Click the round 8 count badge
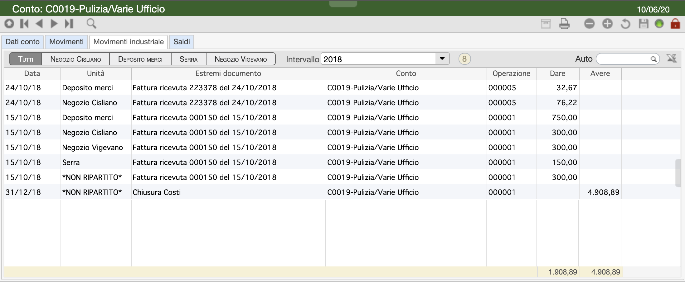685x282 pixels. pyautogui.click(x=464, y=59)
